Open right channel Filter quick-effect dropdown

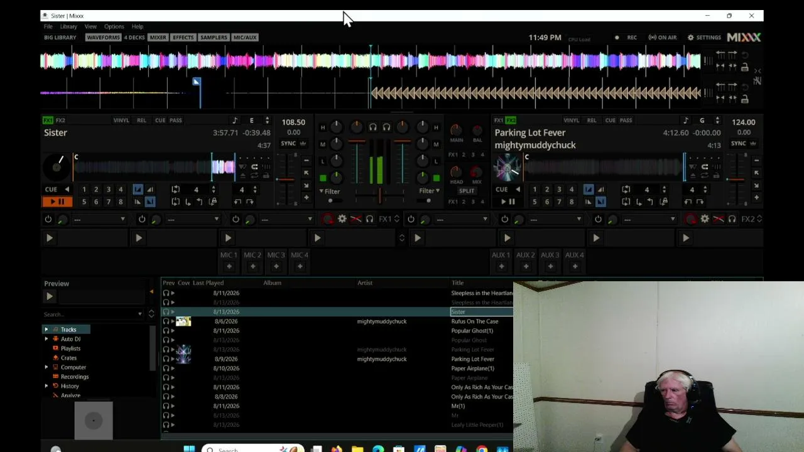(x=430, y=191)
